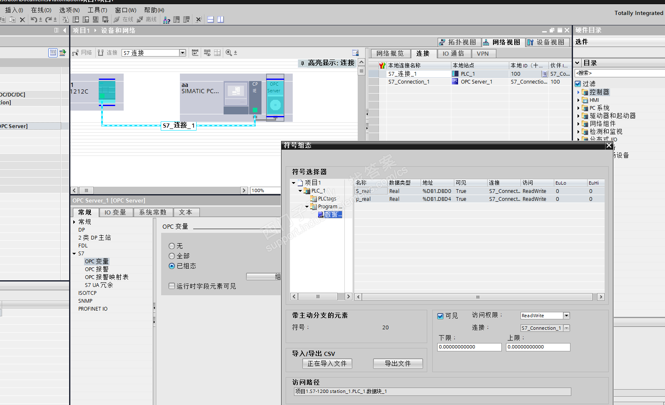Download to device using the toolbar icon
Image resolution: width=665 pixels, height=405 pixels.
(x=76, y=20)
